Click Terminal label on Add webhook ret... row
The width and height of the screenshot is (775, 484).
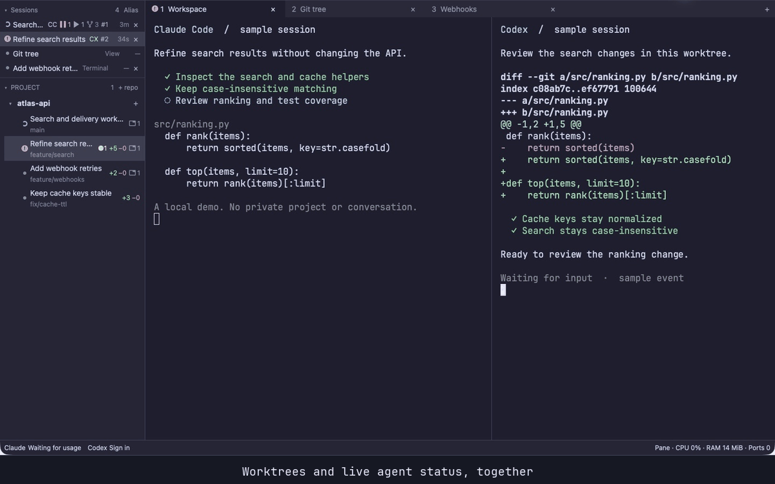[95, 68]
